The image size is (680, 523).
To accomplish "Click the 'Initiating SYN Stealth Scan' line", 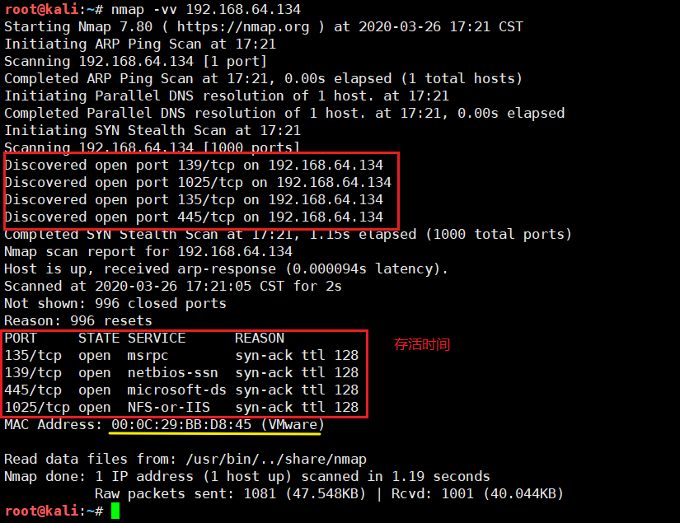I will (152, 131).
